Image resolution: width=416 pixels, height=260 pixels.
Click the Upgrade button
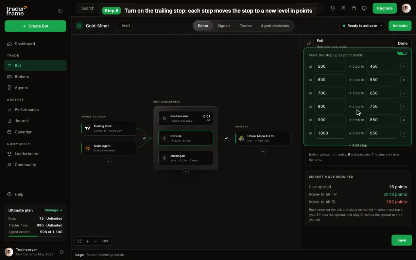tap(385, 8)
